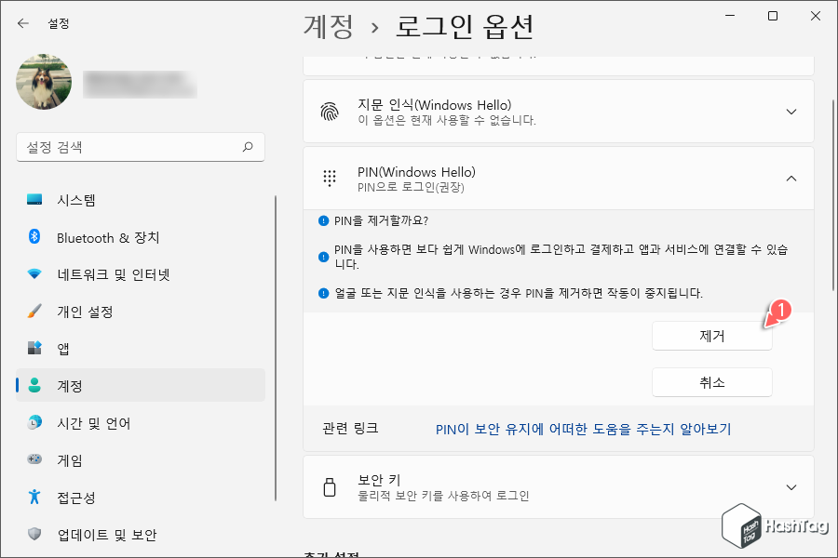Click the 보안 키 USB icon

coord(330,487)
